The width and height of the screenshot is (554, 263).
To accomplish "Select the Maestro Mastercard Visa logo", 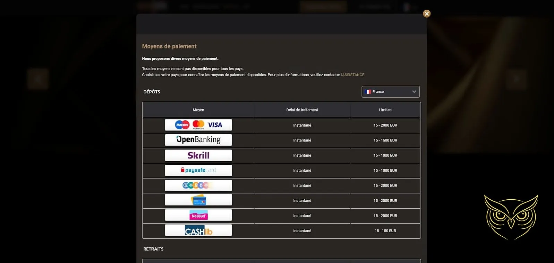I will tap(198, 125).
